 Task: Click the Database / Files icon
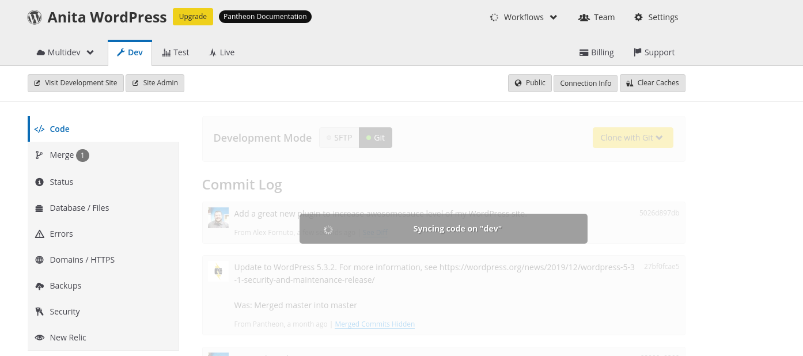[x=39, y=207]
